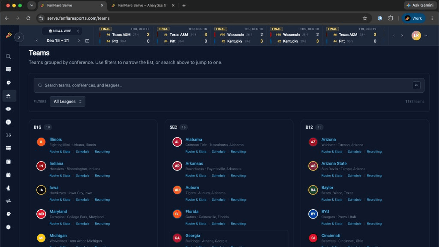This screenshot has width=439, height=247.
Task: Open Illinois Roster & Stats link
Action: [60, 152]
